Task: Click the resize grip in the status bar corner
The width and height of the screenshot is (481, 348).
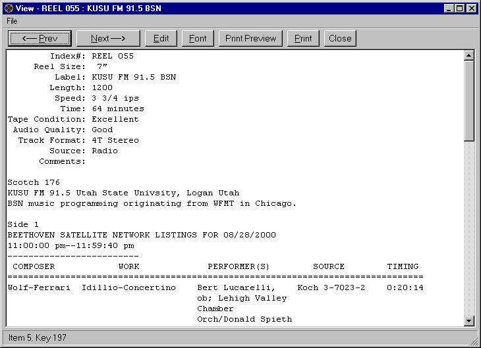Action: click(x=474, y=341)
